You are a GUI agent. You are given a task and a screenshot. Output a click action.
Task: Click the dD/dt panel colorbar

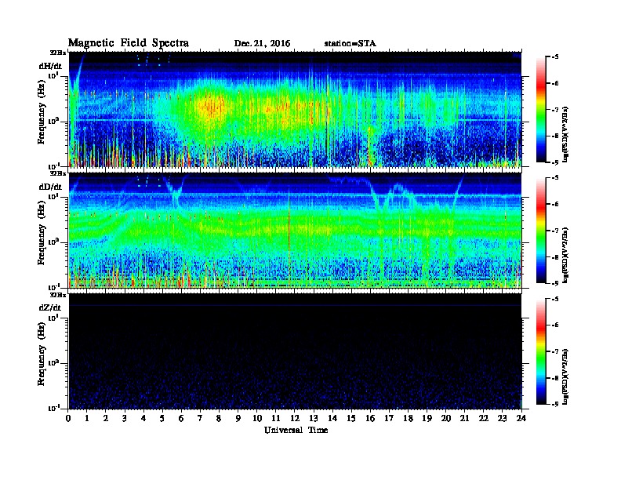[x=541, y=231]
